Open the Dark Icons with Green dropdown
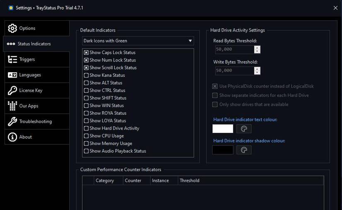The image size is (342, 210). pos(138,41)
